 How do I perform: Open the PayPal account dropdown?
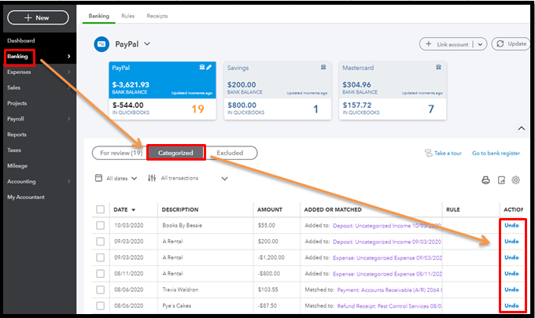pyautogui.click(x=146, y=44)
